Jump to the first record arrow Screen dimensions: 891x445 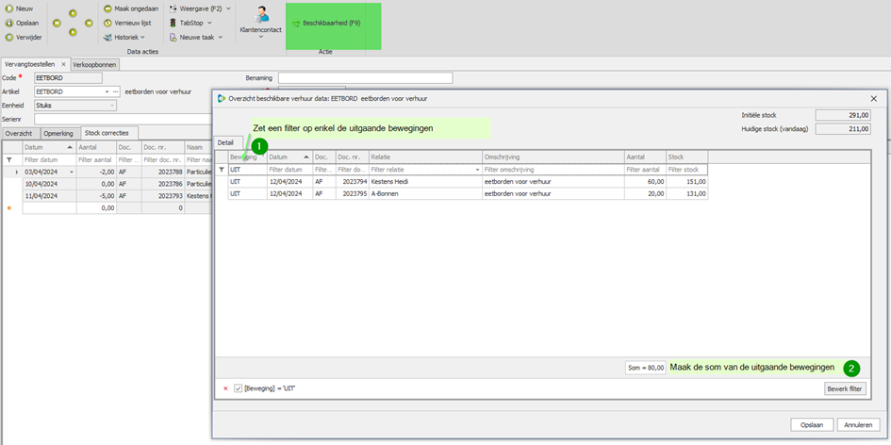coord(57,24)
